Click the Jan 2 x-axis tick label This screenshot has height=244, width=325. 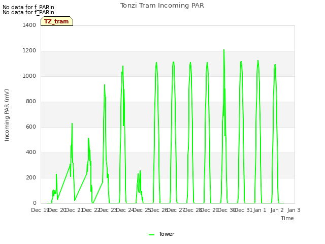pyautogui.click(x=277, y=210)
